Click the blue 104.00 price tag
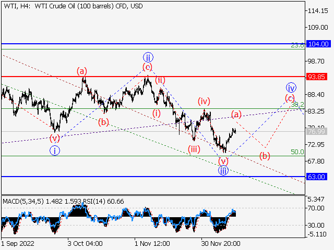 (318, 44)
